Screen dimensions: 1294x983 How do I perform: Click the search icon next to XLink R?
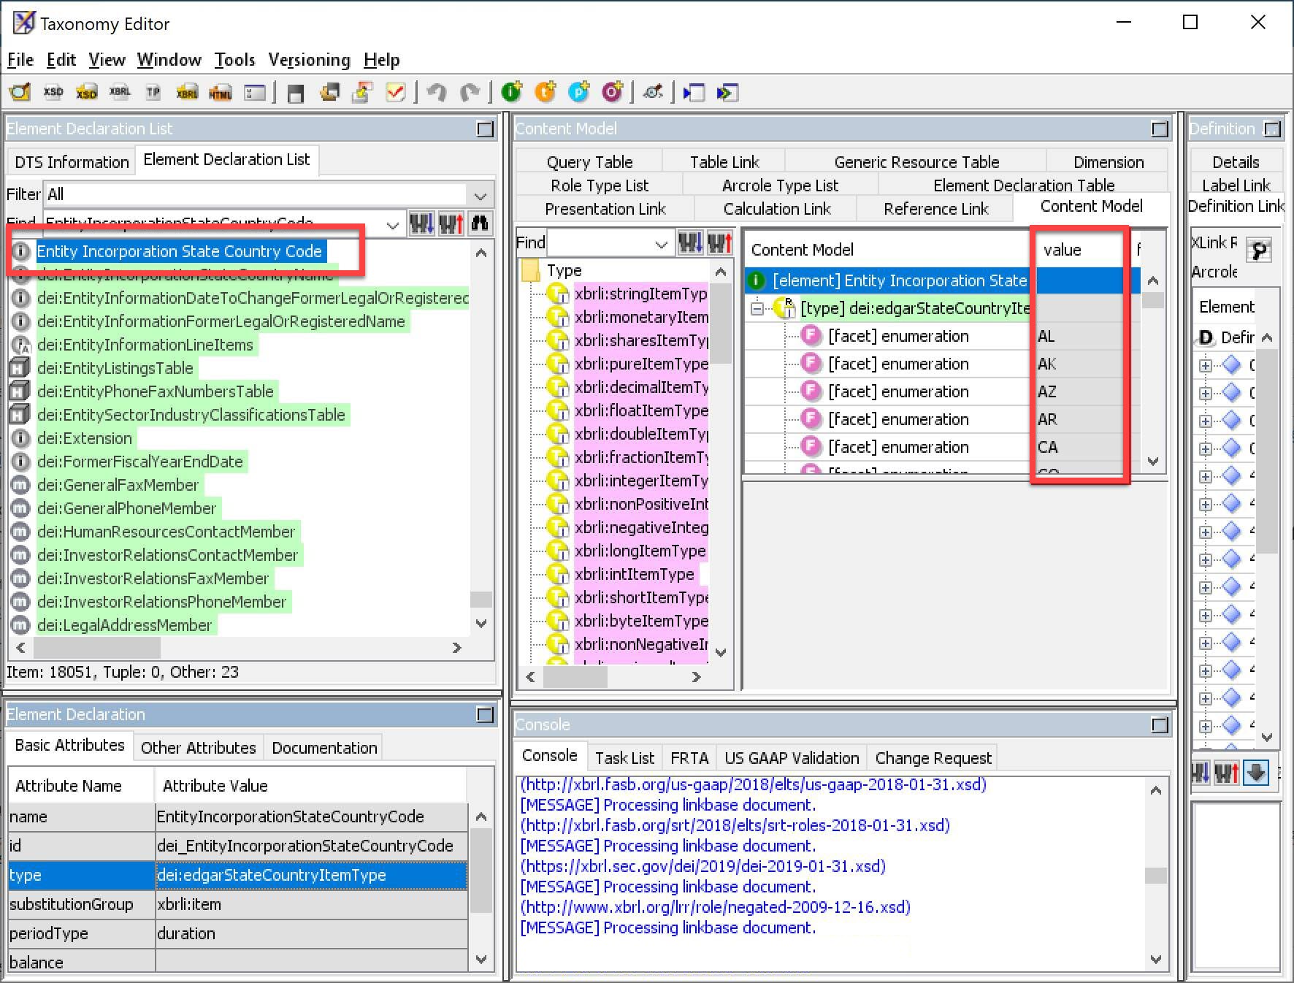pos(1260,250)
